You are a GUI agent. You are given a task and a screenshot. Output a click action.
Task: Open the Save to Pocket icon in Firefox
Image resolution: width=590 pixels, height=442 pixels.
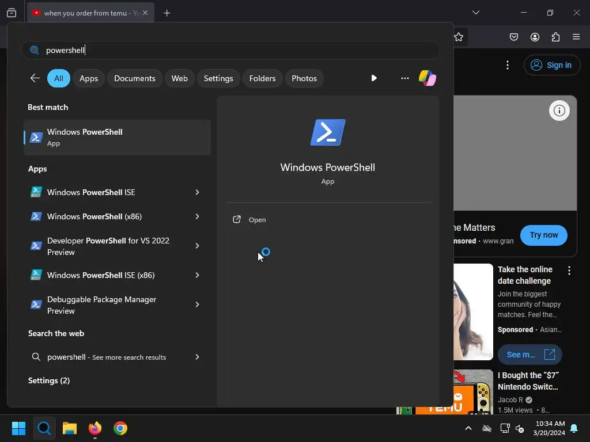[x=514, y=37]
